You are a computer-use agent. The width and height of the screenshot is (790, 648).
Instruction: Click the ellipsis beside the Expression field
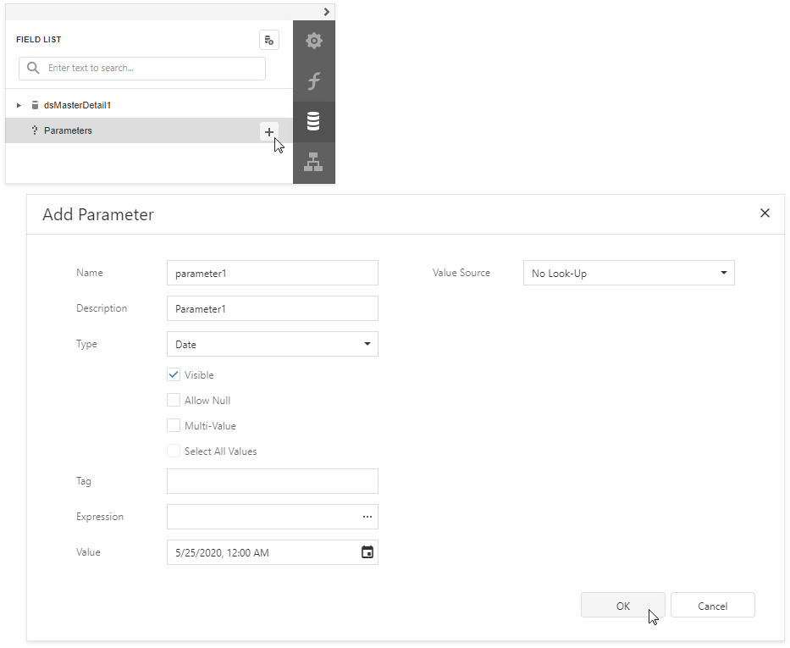(367, 516)
